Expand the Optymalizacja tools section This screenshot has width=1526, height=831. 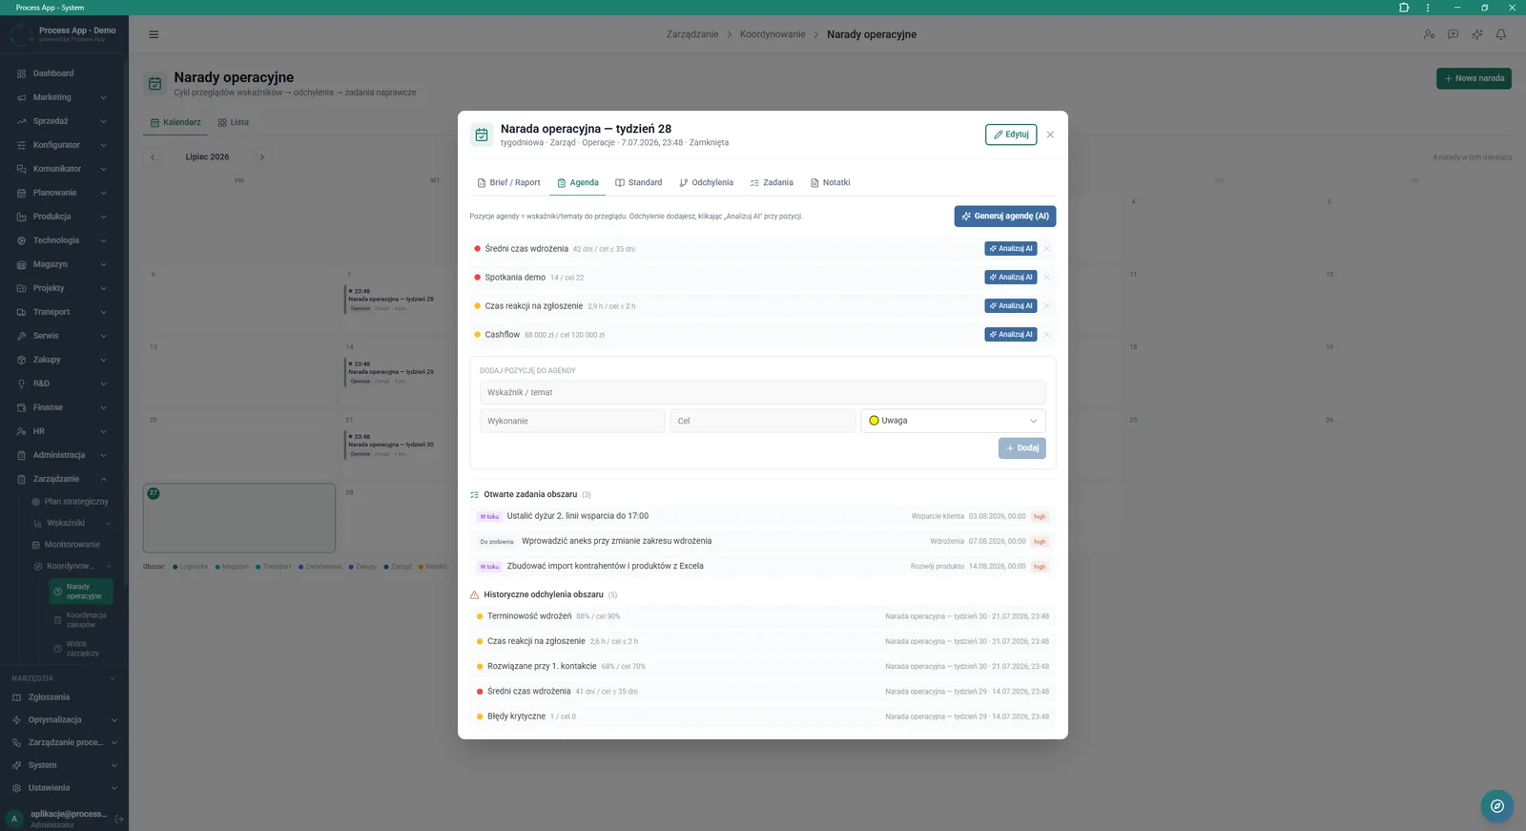pyautogui.click(x=64, y=720)
